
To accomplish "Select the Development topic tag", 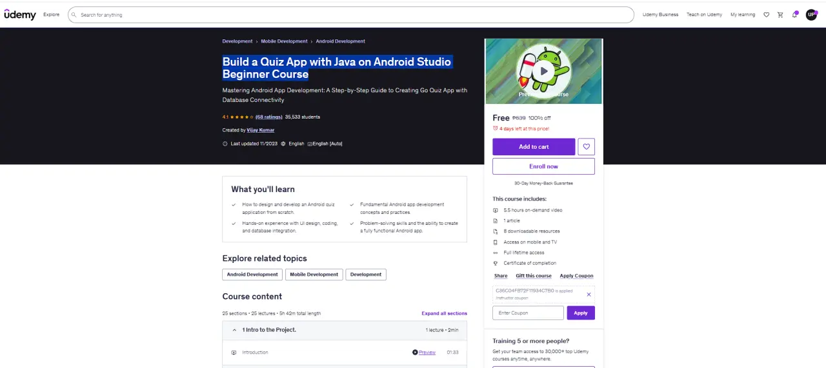I will [x=366, y=275].
